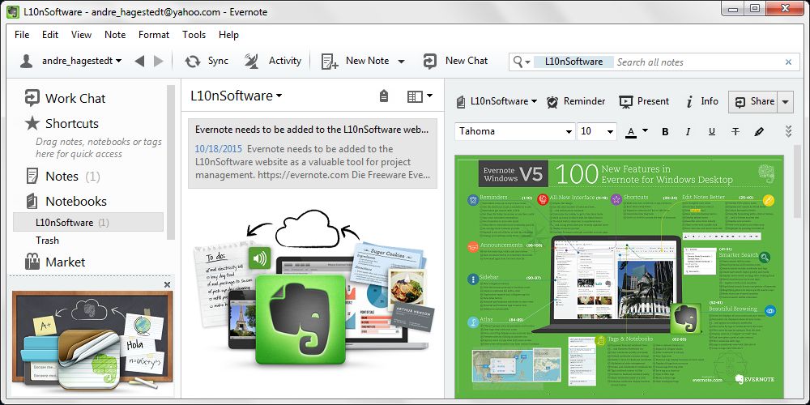Toggle strikethrough formatting
This screenshot has height=405, width=810.
[x=735, y=132]
